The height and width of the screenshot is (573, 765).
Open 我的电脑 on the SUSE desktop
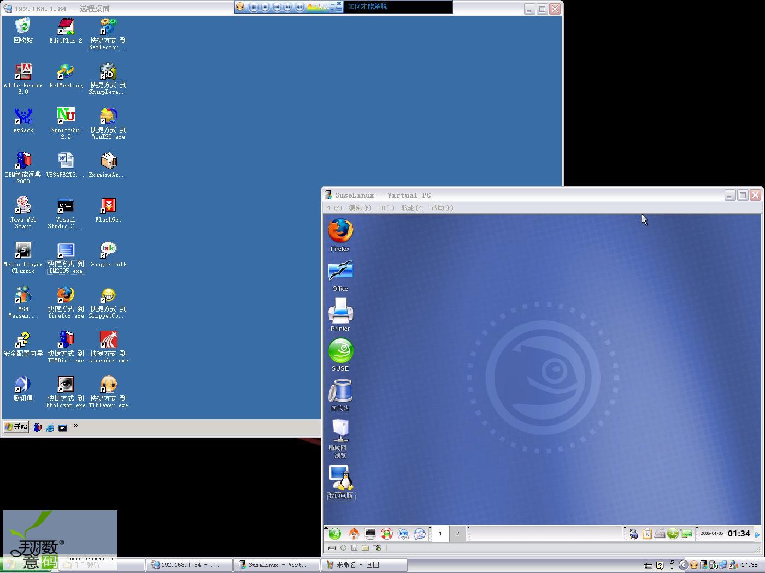click(341, 482)
